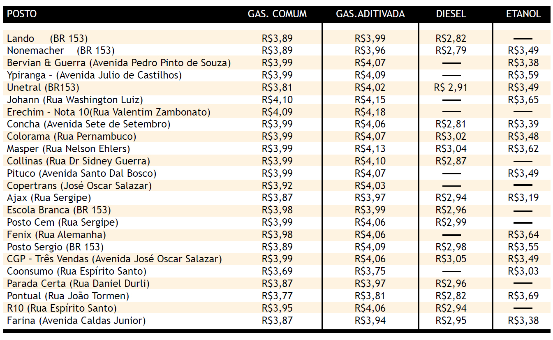Screen dimensions: 553x340
Task: Select CGP - Três Vendas diesel price R$3,05
Action: 451,259
